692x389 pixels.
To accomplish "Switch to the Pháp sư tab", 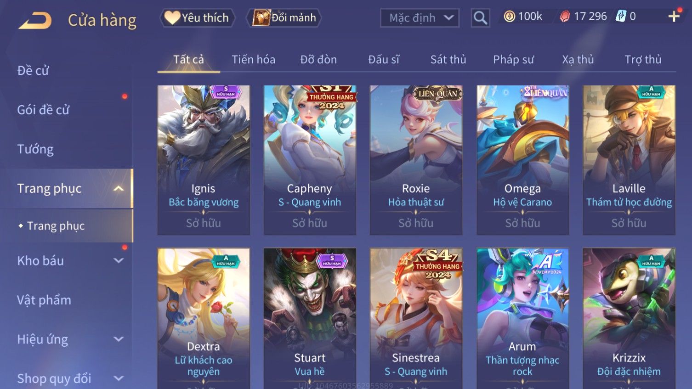I will (513, 60).
